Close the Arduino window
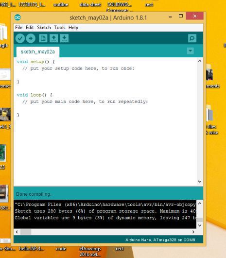The height and width of the screenshot is (258, 226). [x=195, y=16]
